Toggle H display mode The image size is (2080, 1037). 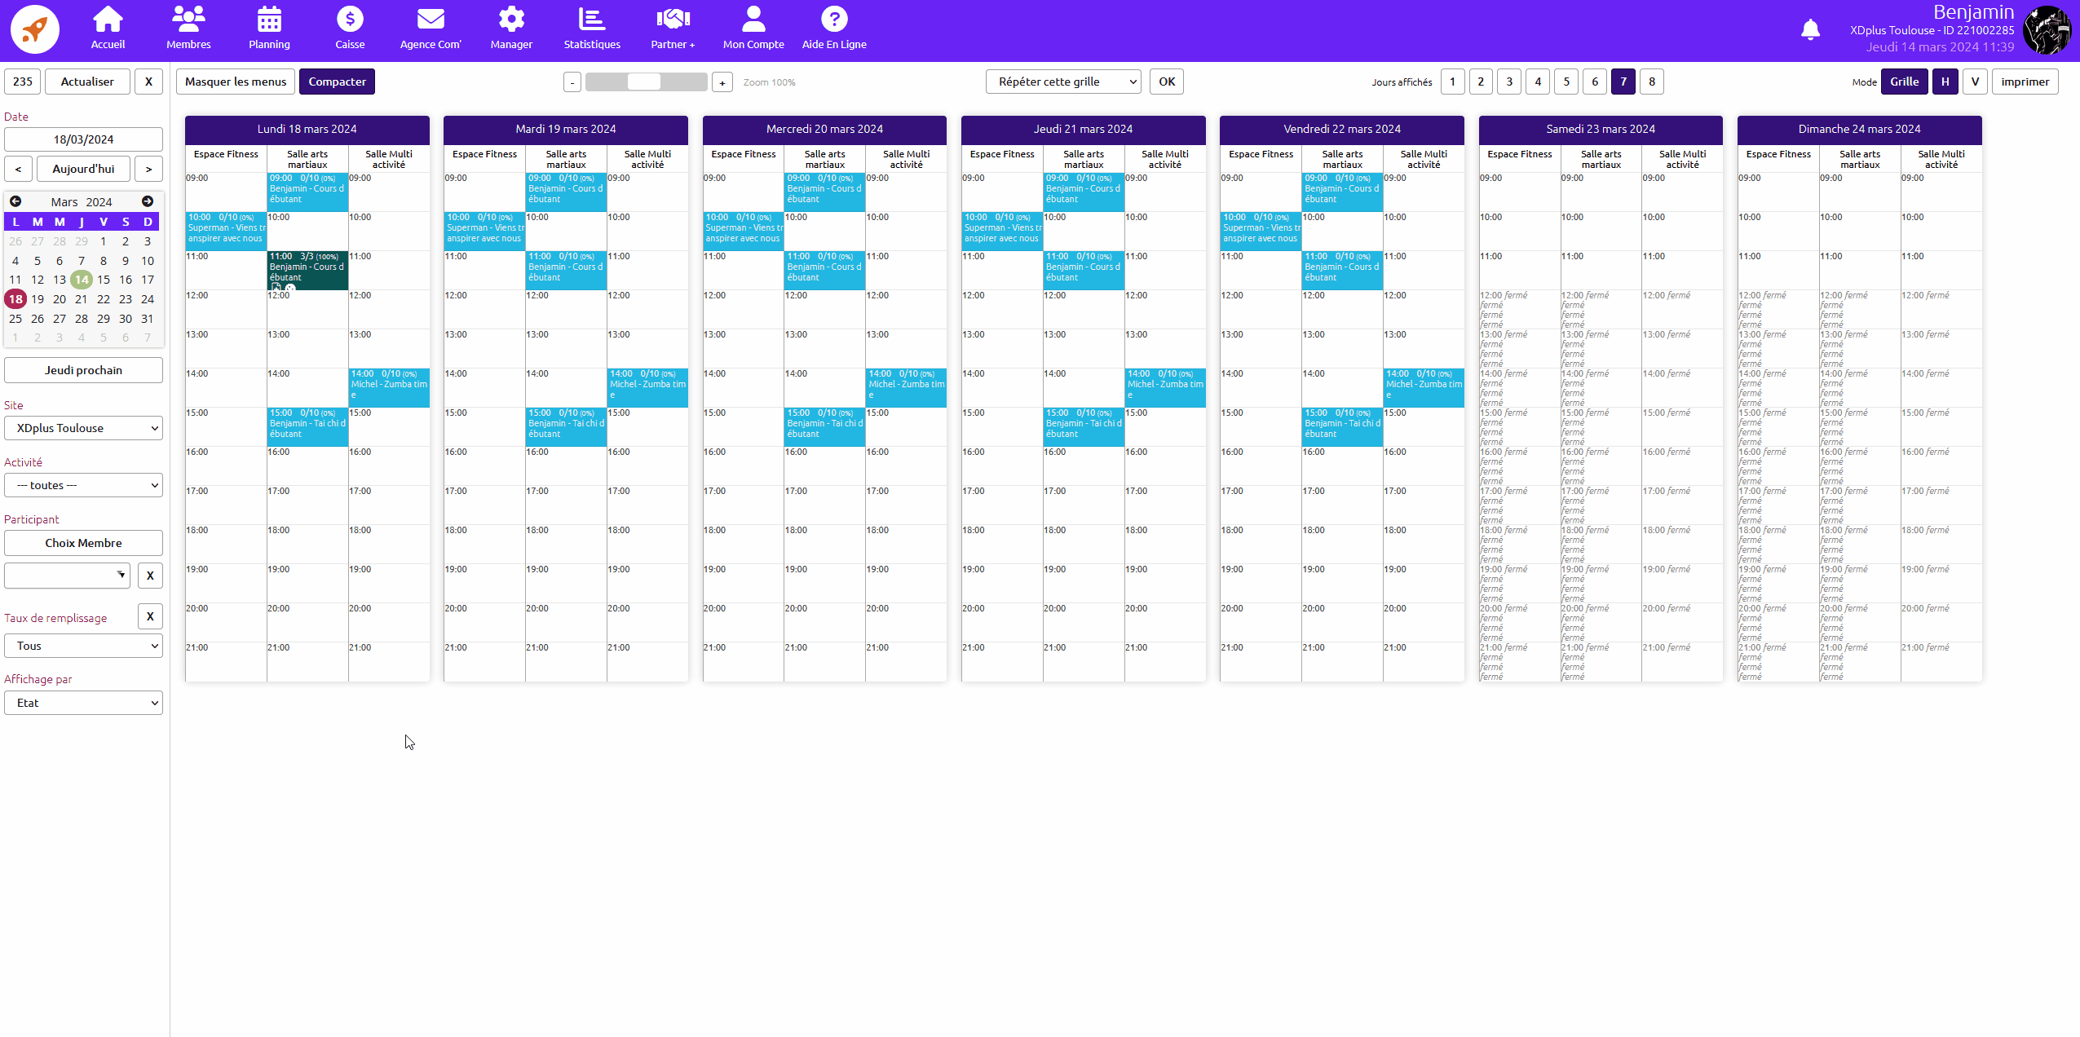tap(1945, 82)
